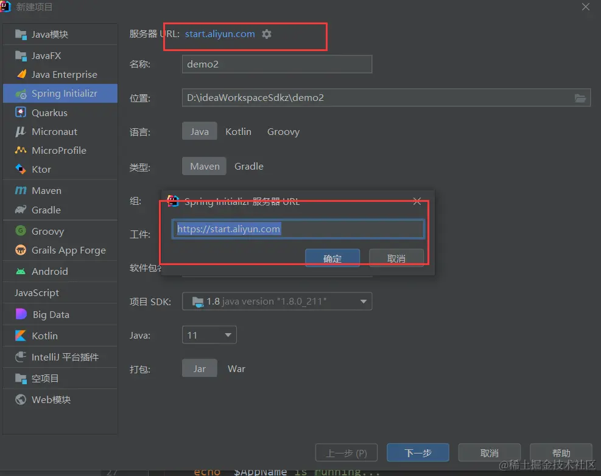
Task: Click the Quarkus logo icon
Action: tap(20, 112)
